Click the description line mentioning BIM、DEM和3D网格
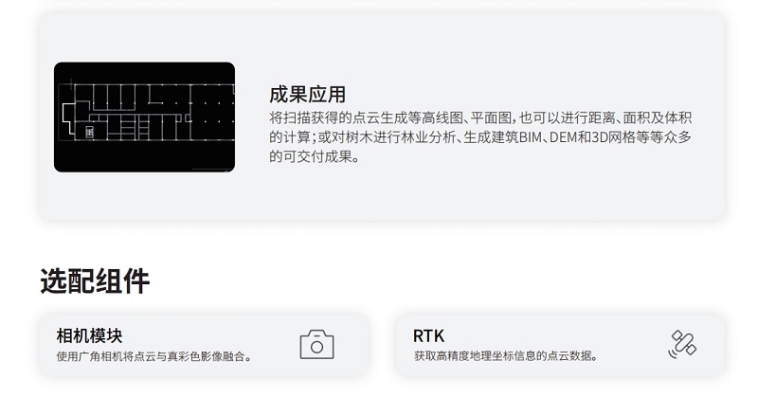This screenshot has width=758, height=416. (x=480, y=137)
